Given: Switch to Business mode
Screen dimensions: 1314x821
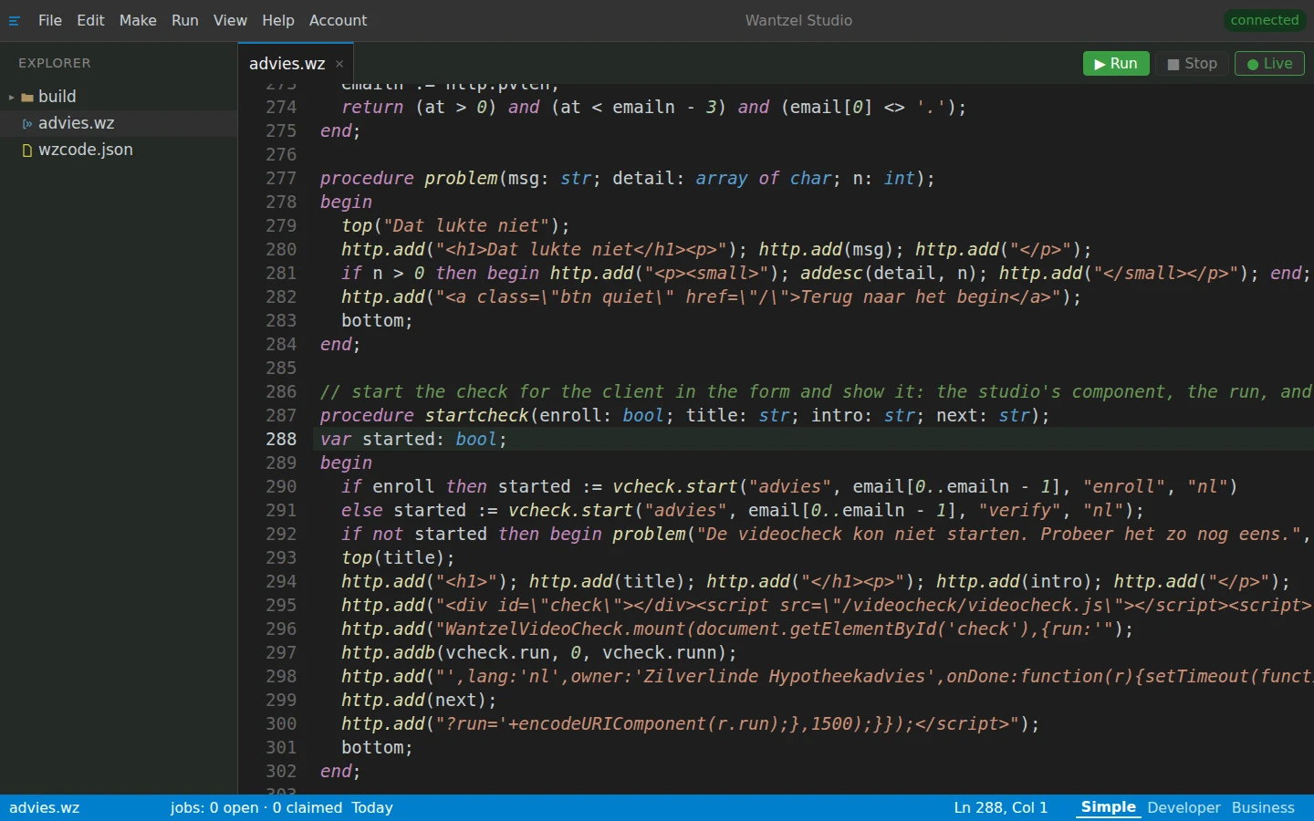Looking at the screenshot, I should 1263,807.
